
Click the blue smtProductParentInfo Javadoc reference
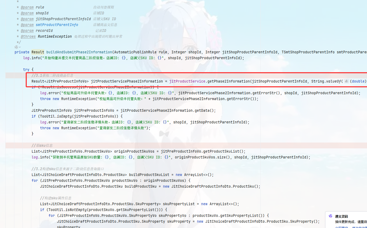point(57,25)
